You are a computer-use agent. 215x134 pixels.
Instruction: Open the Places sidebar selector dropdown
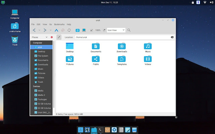tap(40, 37)
